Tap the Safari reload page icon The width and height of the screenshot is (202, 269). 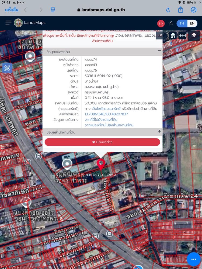click(x=168, y=10)
